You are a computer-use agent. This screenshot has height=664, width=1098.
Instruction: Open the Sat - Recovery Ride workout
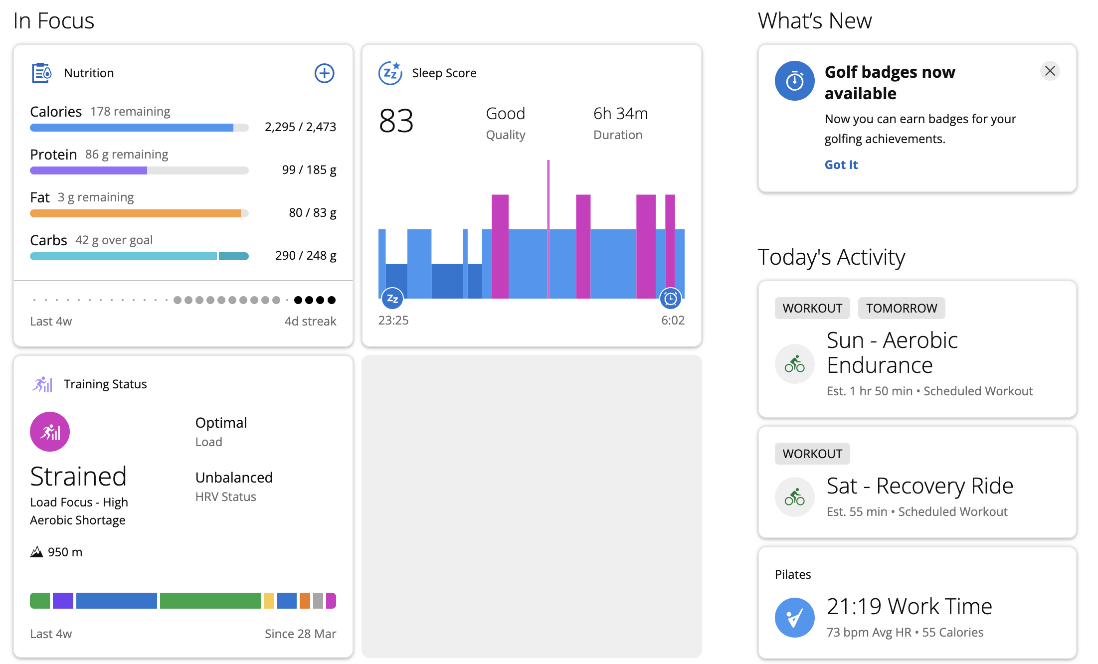919,486
